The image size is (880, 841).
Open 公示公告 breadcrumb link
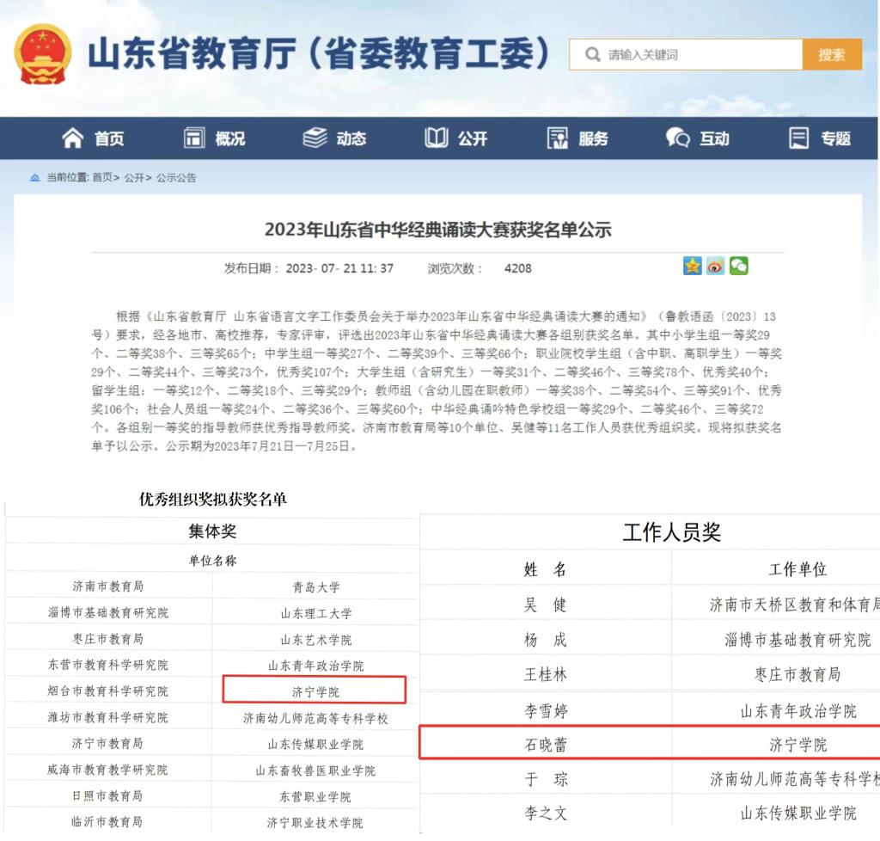(176, 178)
